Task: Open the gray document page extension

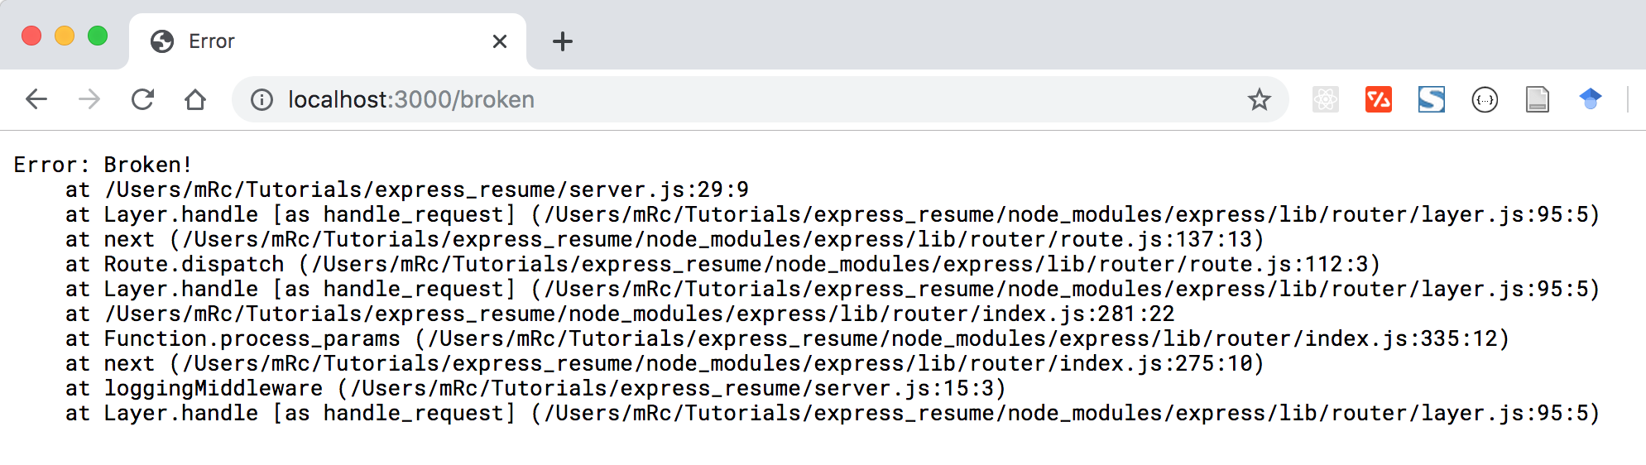Action: click(x=1537, y=100)
